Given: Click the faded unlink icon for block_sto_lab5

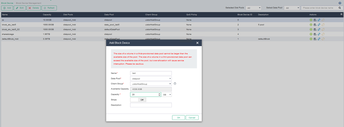Looking at the screenshot, I should (323, 25).
